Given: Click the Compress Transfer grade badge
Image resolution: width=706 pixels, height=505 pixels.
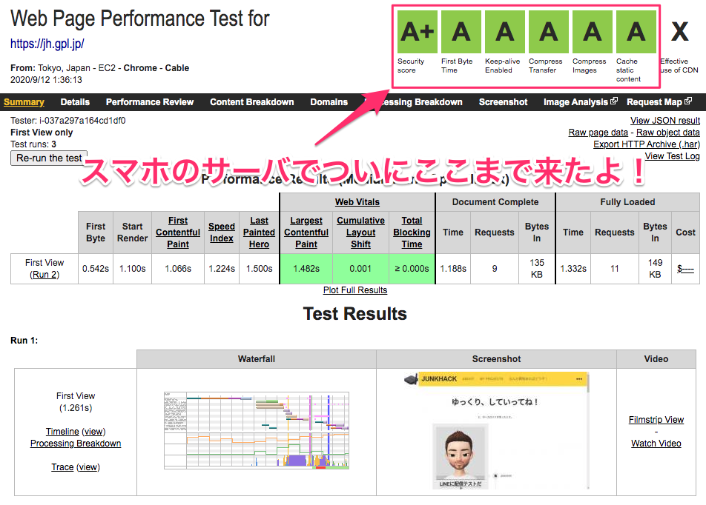Looking at the screenshot, I should 548,32.
